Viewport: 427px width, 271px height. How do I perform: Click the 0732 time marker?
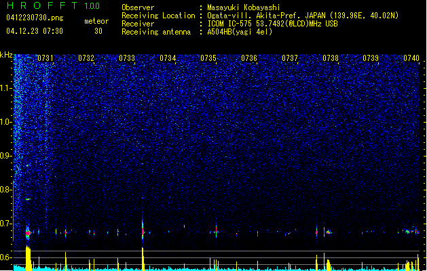(86, 58)
